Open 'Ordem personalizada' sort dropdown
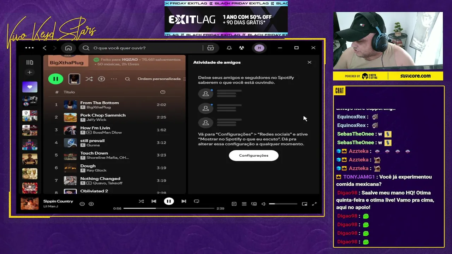452x254 pixels. coord(159,79)
